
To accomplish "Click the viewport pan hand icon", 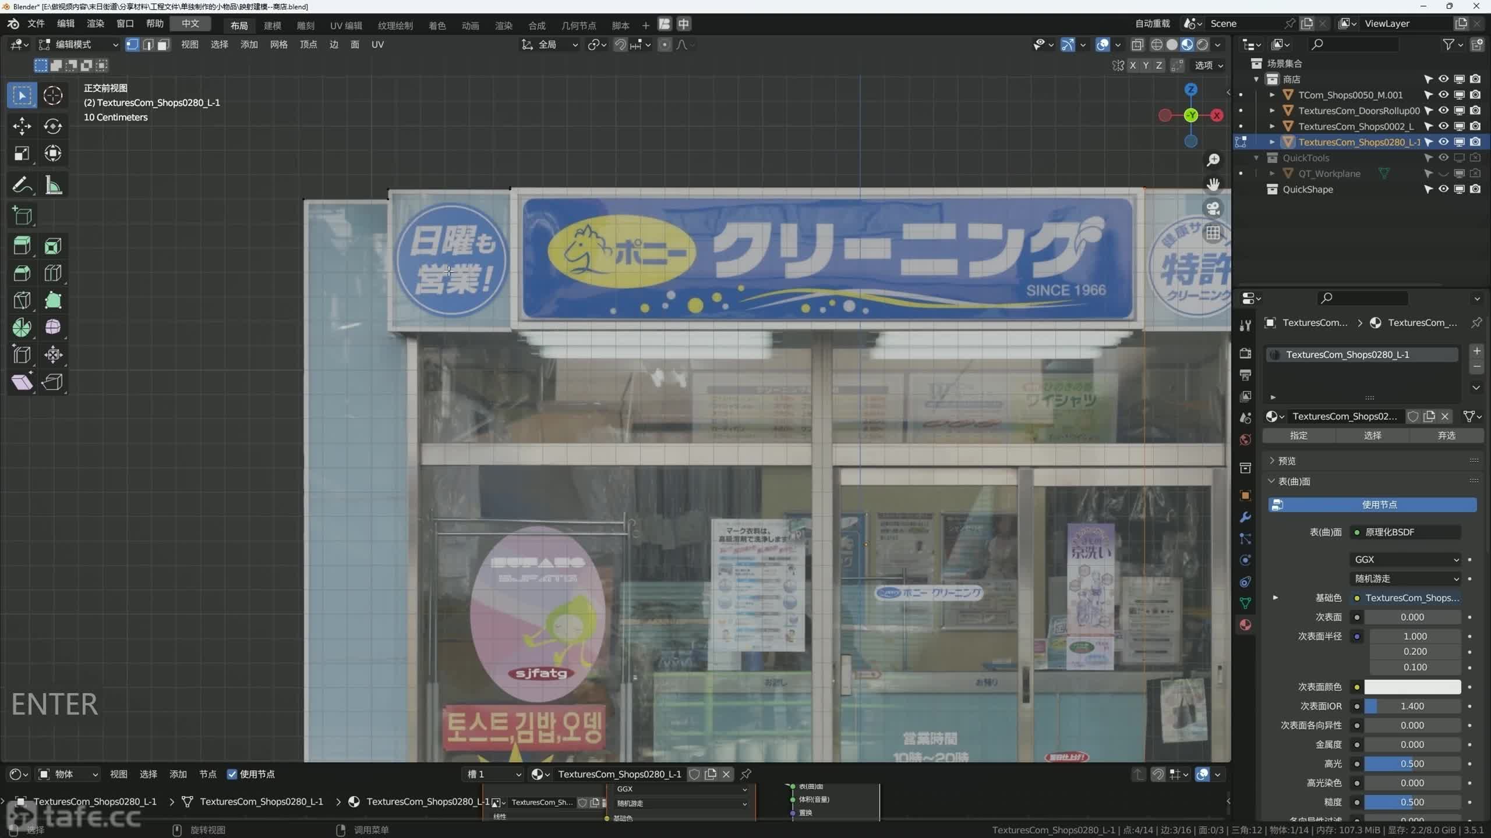I will (x=1213, y=184).
